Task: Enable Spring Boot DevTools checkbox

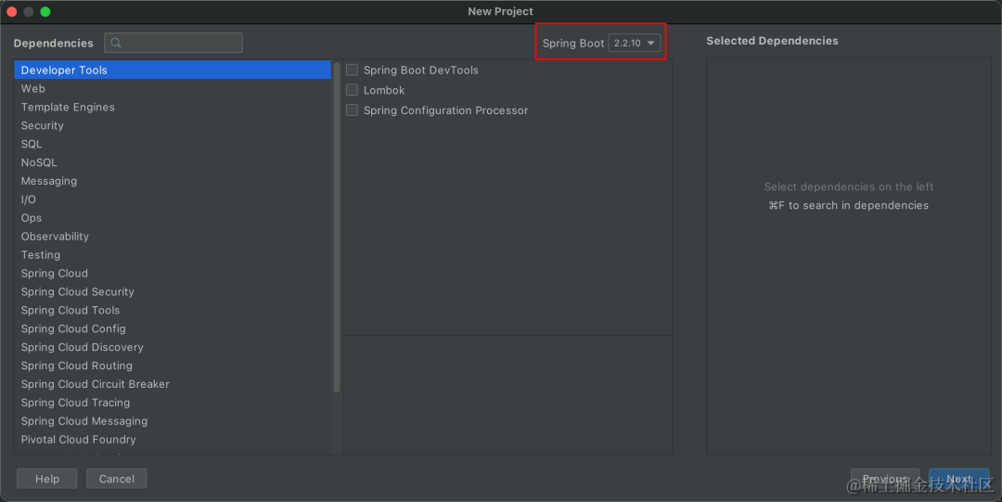Action: pos(352,70)
